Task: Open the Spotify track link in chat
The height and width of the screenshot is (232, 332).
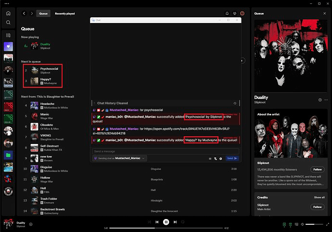Action: (x=161, y=131)
